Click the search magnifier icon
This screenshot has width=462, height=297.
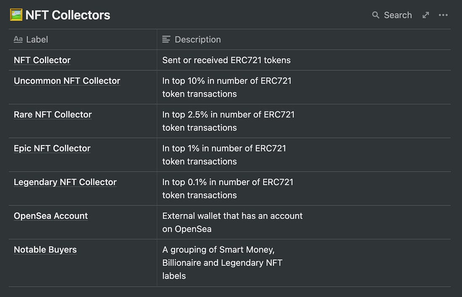(x=375, y=15)
